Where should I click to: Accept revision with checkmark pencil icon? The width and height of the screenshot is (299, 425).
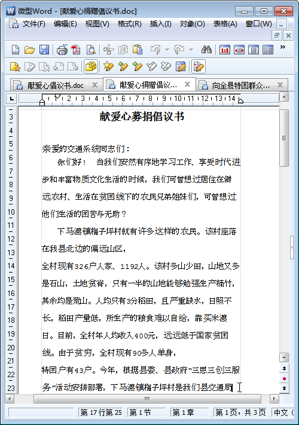(152, 67)
